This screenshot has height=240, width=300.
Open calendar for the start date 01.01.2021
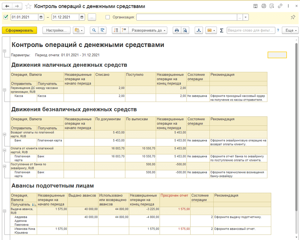tap(41, 17)
